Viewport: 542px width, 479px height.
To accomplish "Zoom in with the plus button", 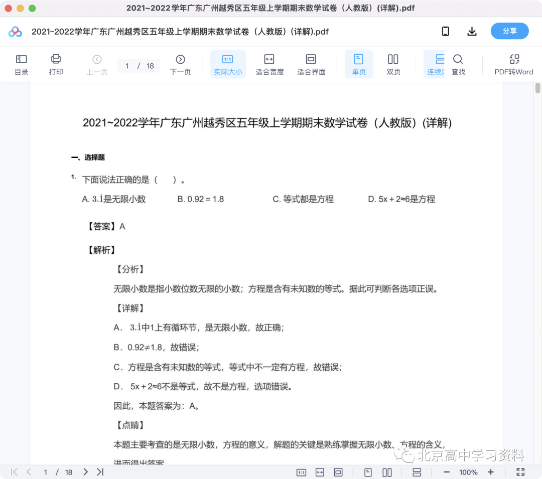I will (490, 472).
